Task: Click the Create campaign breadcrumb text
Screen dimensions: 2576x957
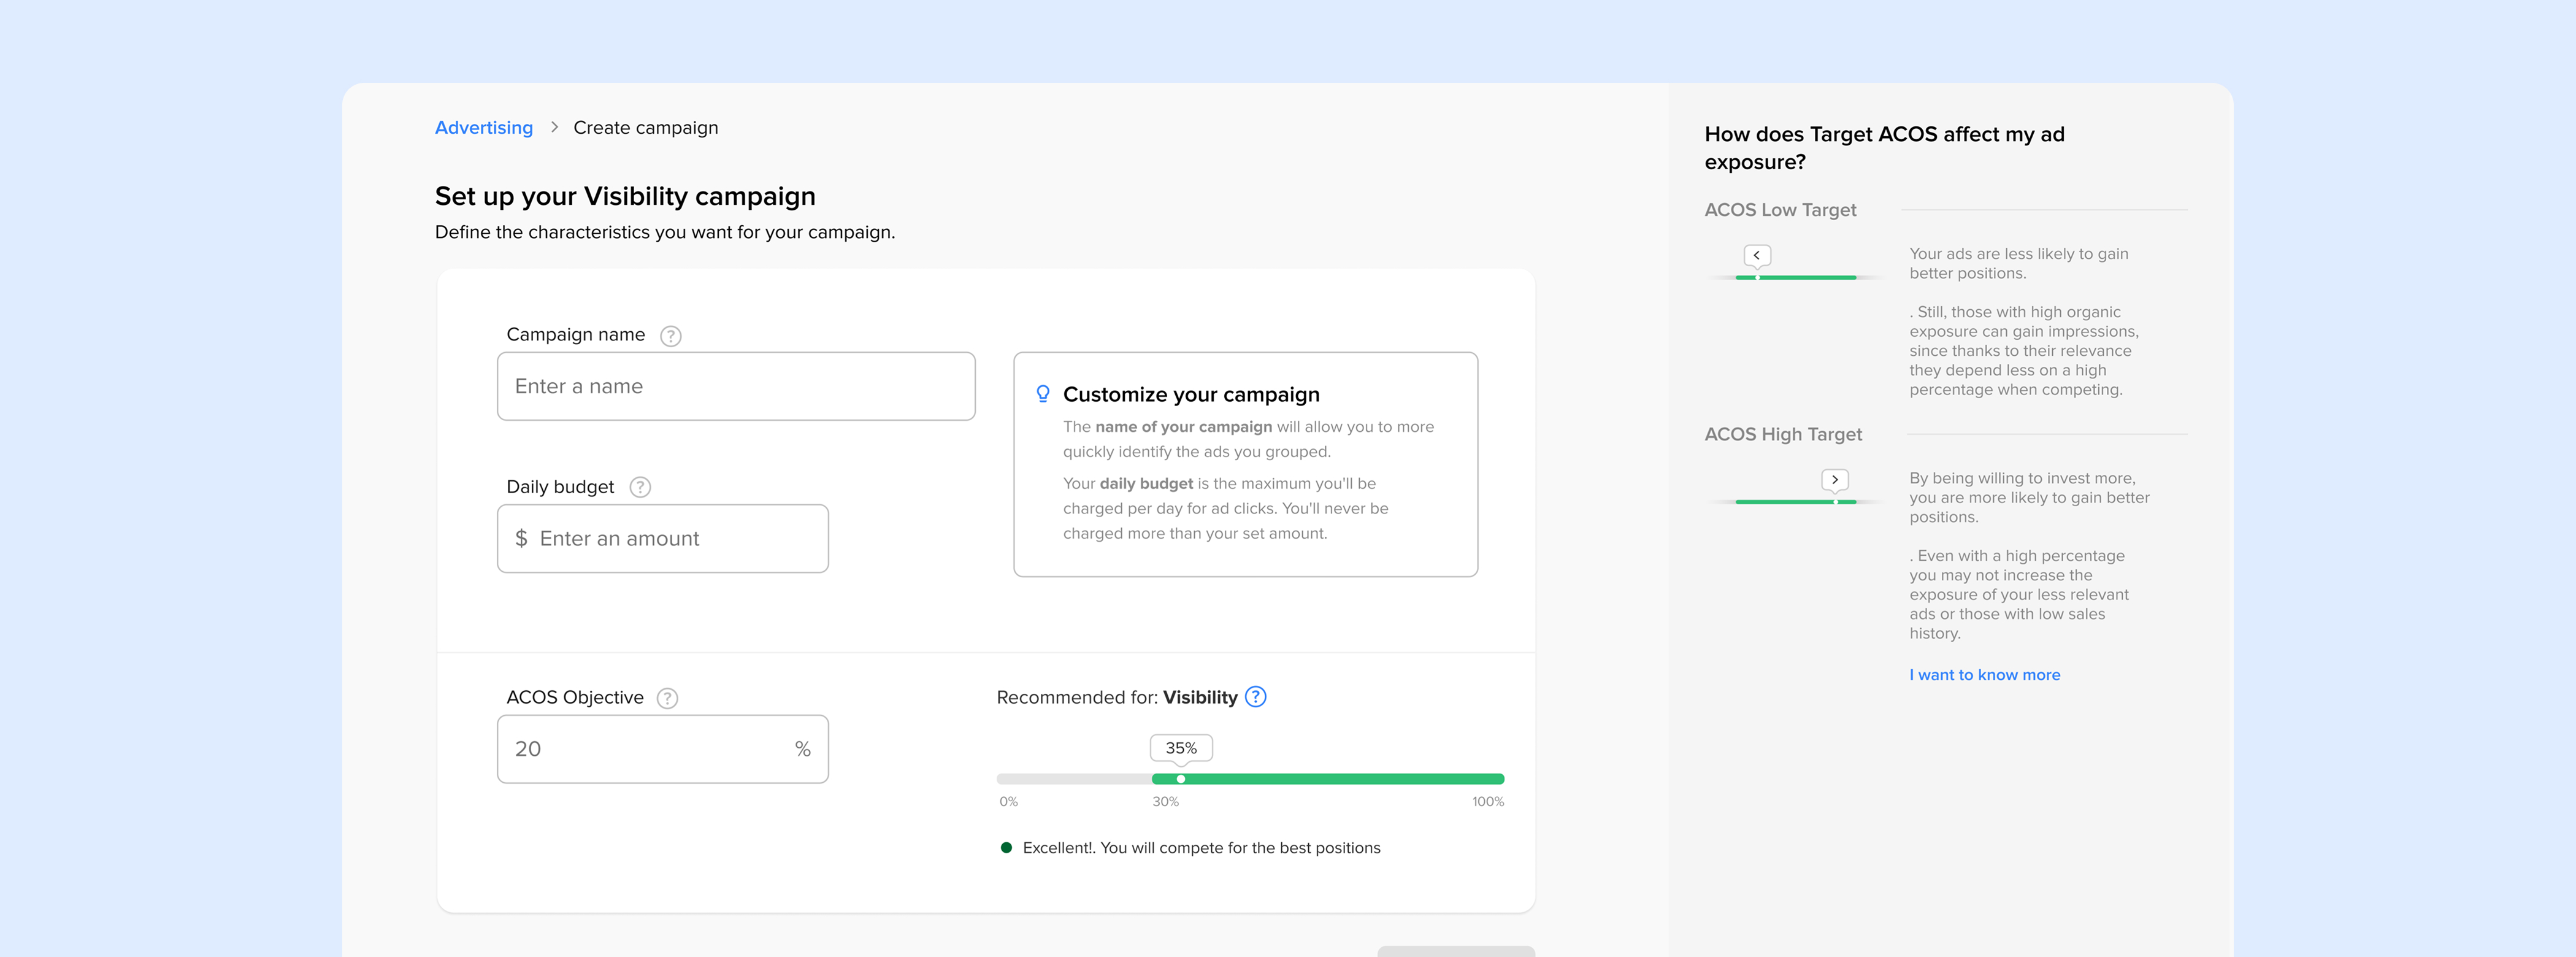Action: [x=645, y=127]
